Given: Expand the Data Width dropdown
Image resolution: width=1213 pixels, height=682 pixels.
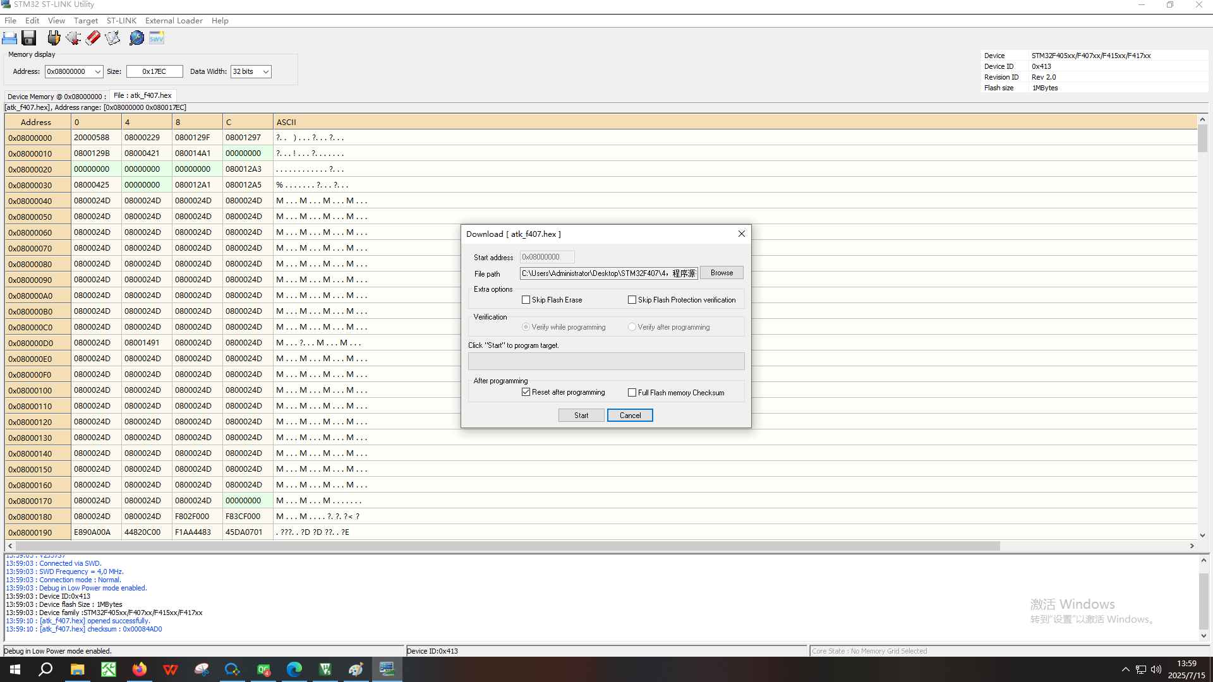Looking at the screenshot, I should [x=266, y=72].
